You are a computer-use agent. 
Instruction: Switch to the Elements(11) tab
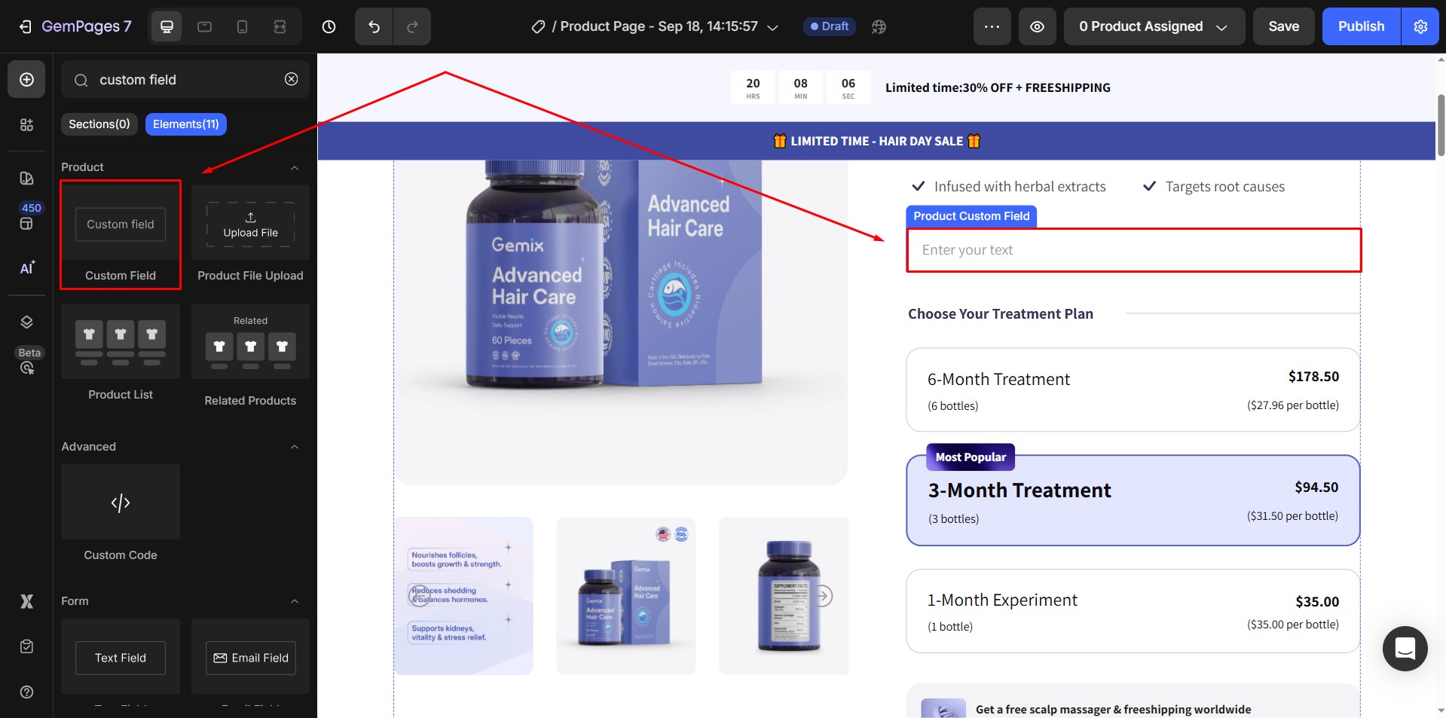pos(185,124)
